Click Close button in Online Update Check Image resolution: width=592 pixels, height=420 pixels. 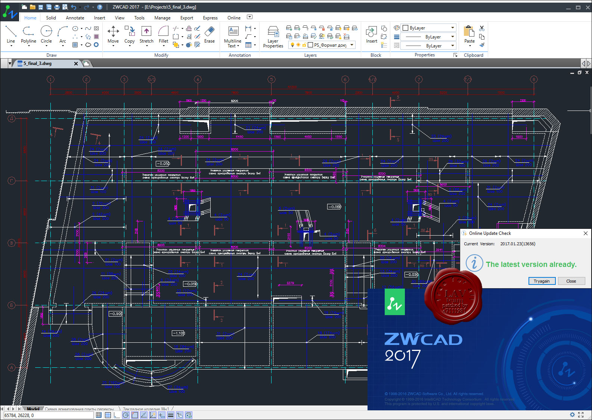571,281
